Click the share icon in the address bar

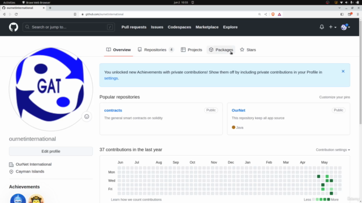point(266,14)
